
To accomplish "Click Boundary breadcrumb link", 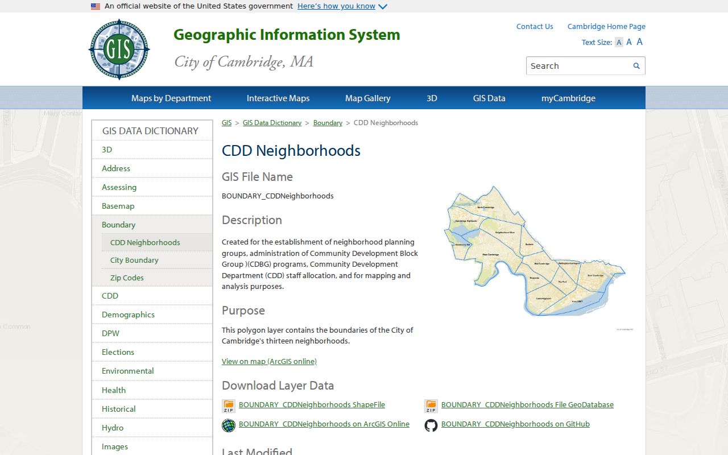I will point(328,123).
